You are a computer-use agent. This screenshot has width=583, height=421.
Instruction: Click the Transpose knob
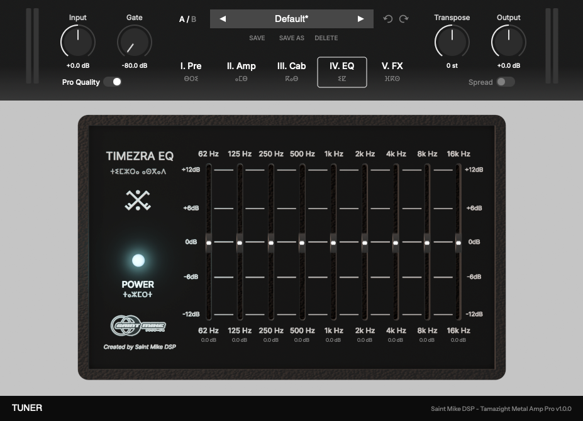click(452, 41)
